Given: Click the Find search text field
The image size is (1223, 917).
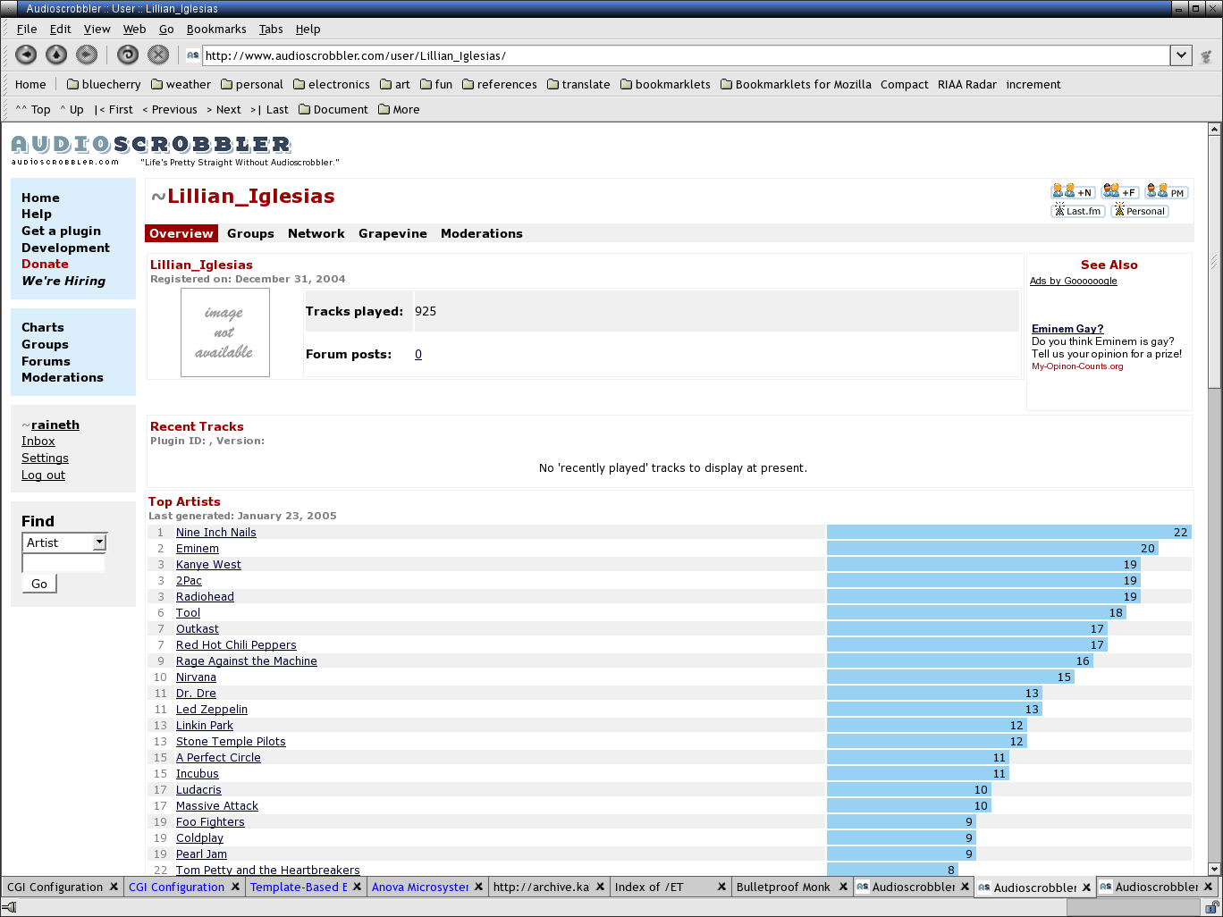Looking at the screenshot, I should point(63,563).
